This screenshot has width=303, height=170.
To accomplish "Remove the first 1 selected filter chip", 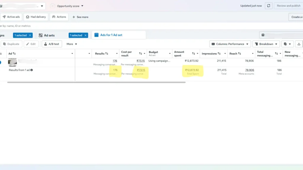I will (30, 35).
